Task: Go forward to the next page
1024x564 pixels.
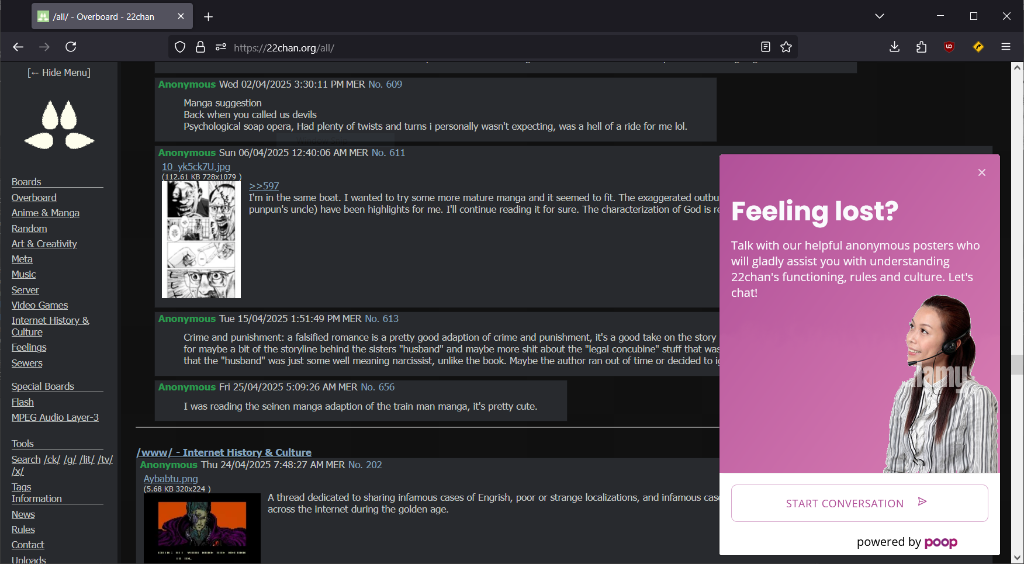Action: (x=44, y=47)
